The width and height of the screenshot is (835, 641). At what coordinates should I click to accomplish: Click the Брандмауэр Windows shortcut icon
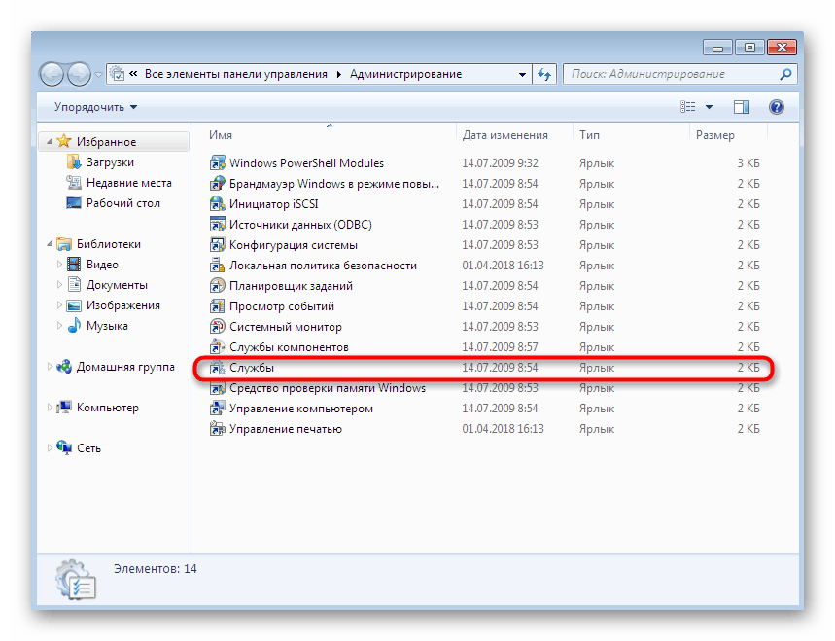[x=217, y=183]
